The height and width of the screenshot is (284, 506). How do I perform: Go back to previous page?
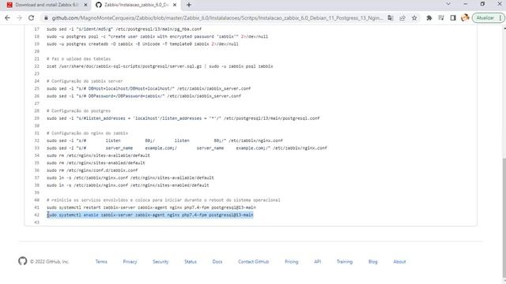point(7,18)
